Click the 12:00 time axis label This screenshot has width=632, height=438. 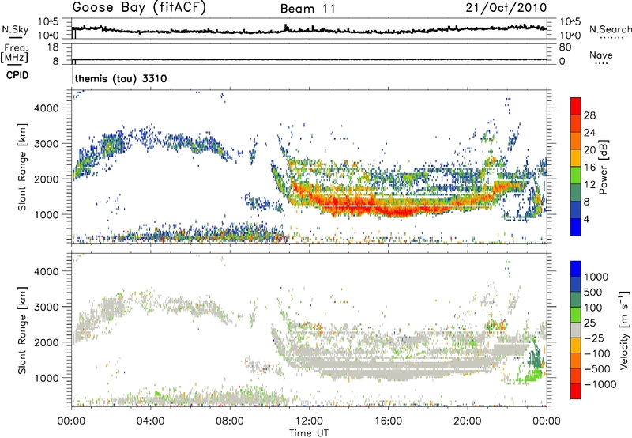pos(309,421)
